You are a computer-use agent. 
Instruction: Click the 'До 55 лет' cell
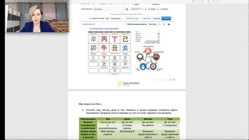pos(127,122)
